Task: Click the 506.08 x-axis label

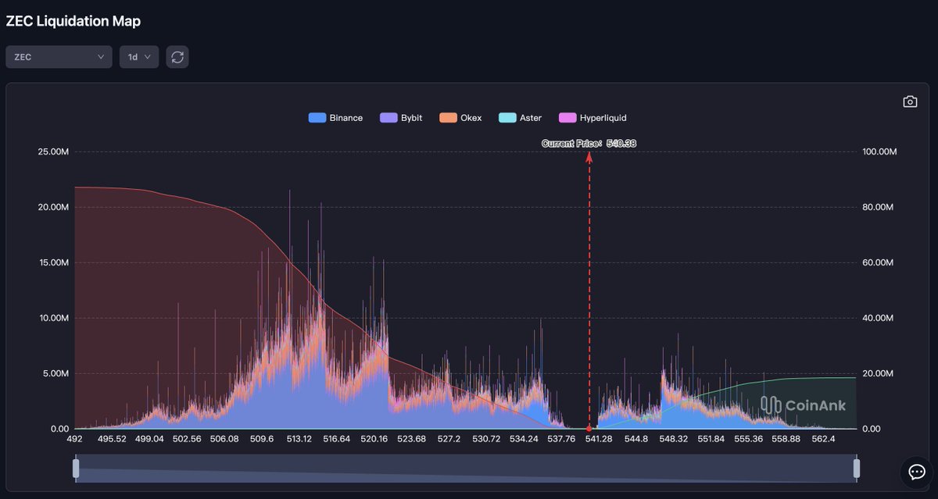Action: point(224,439)
